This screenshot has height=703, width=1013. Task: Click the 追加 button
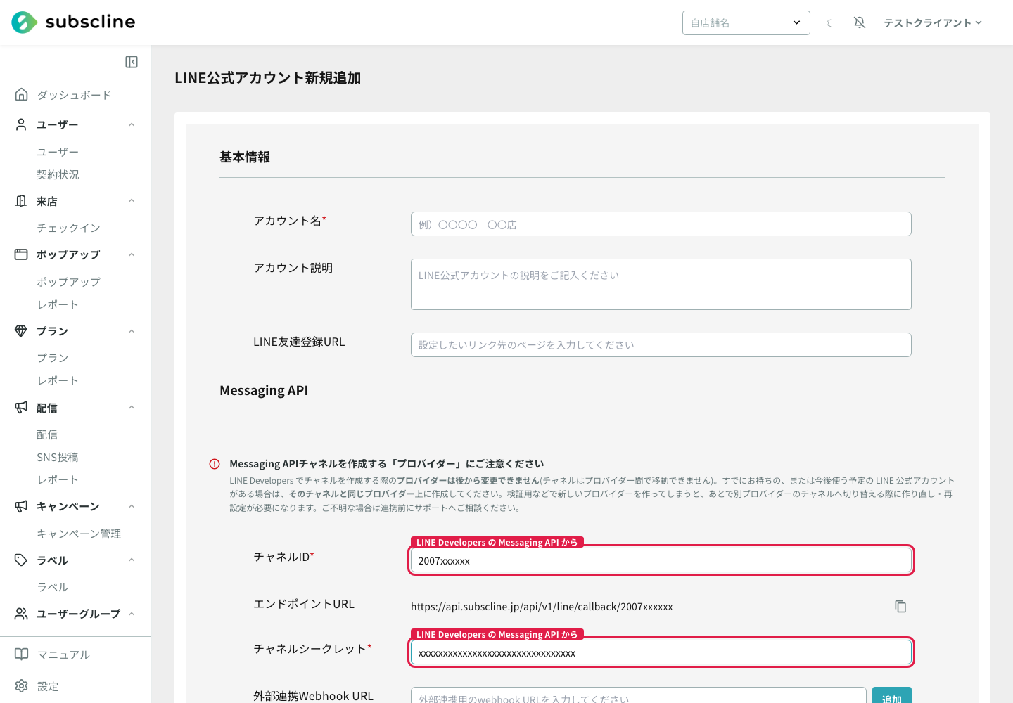click(892, 695)
